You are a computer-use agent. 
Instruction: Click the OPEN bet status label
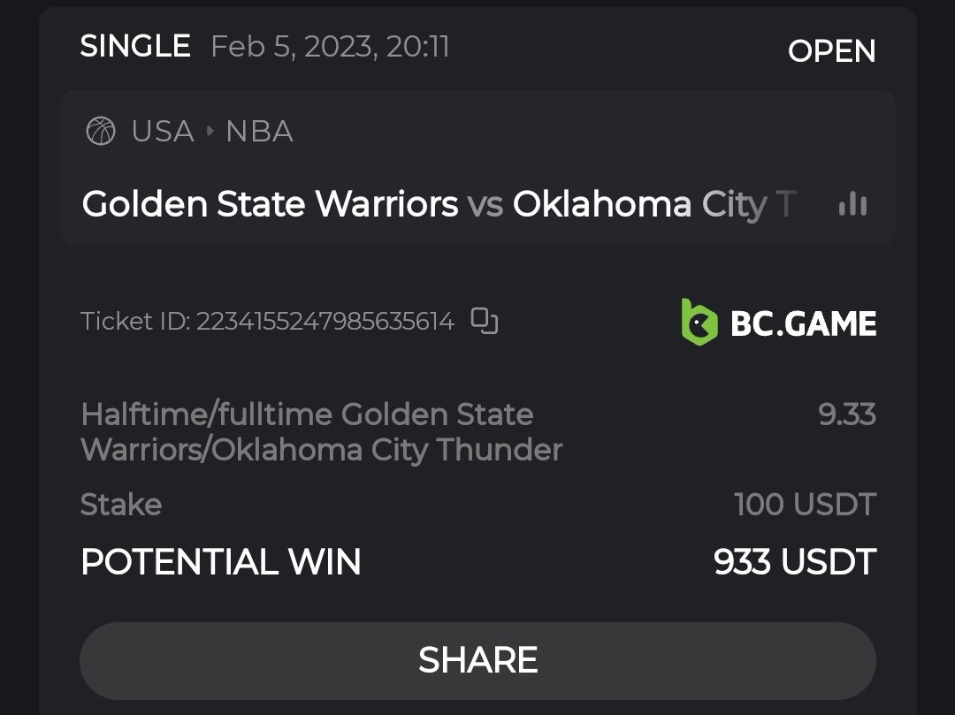point(831,51)
